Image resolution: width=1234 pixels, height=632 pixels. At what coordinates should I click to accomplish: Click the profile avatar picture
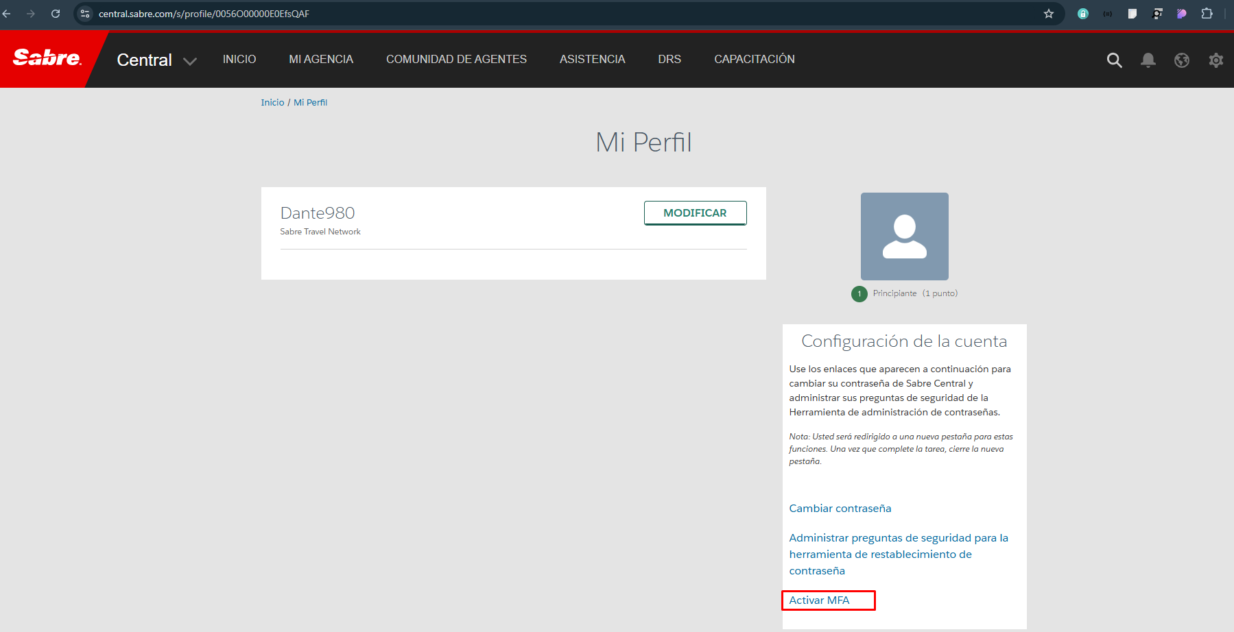click(x=904, y=236)
